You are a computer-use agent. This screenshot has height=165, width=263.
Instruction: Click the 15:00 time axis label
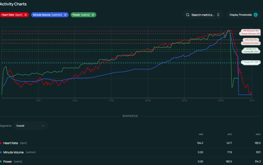[x=111, y=101]
